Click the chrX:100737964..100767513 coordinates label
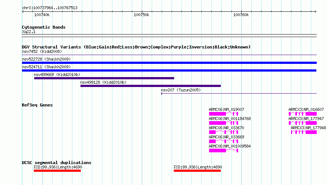 (x=50, y=8)
